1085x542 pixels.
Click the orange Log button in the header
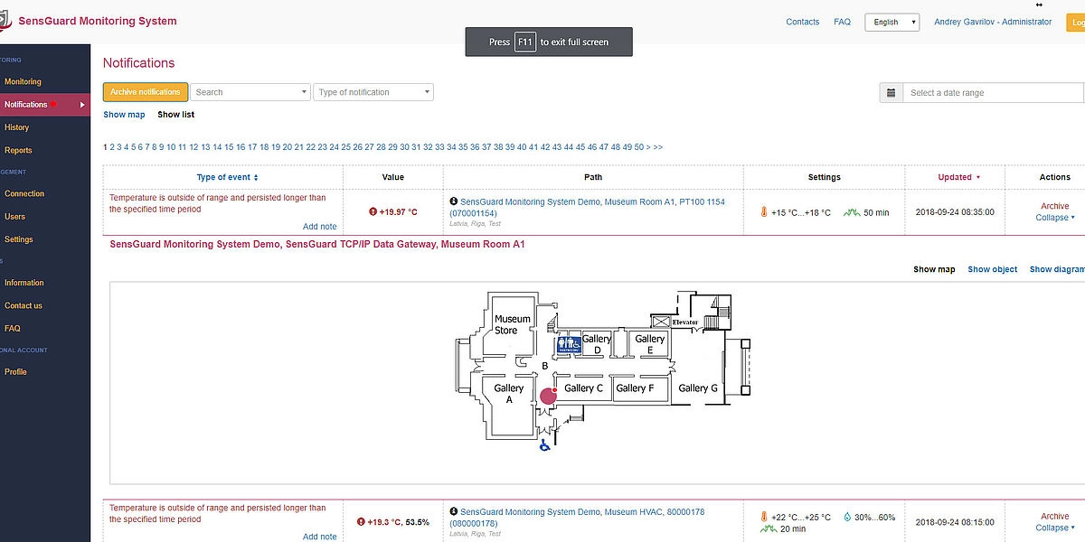click(x=1076, y=22)
